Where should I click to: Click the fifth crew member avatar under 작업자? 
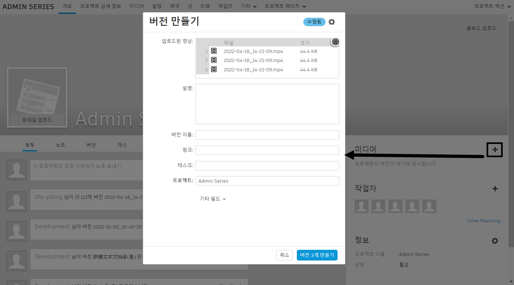pyautogui.click(x=429, y=206)
